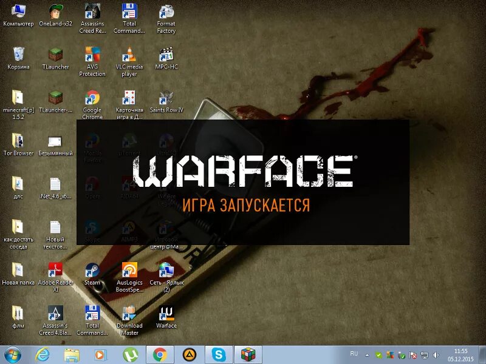Launch Internet Explorer from taskbar
486x364 pixels.
tap(42, 355)
